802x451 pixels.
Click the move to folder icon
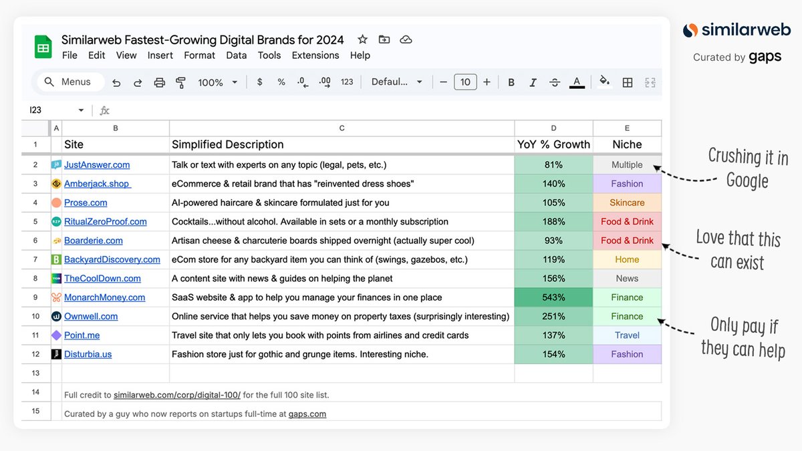[384, 39]
